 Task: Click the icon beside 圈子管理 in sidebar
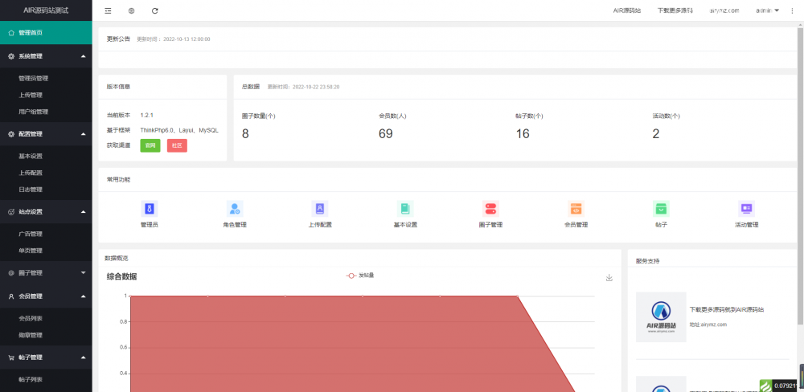pos(11,273)
